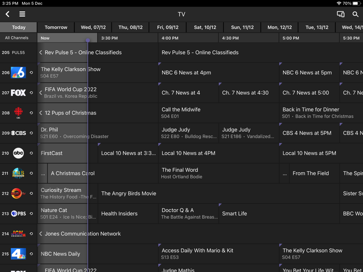Switch to the Sat, 10/12 tab
This screenshot has height=272, width=363.
click(x=205, y=27)
